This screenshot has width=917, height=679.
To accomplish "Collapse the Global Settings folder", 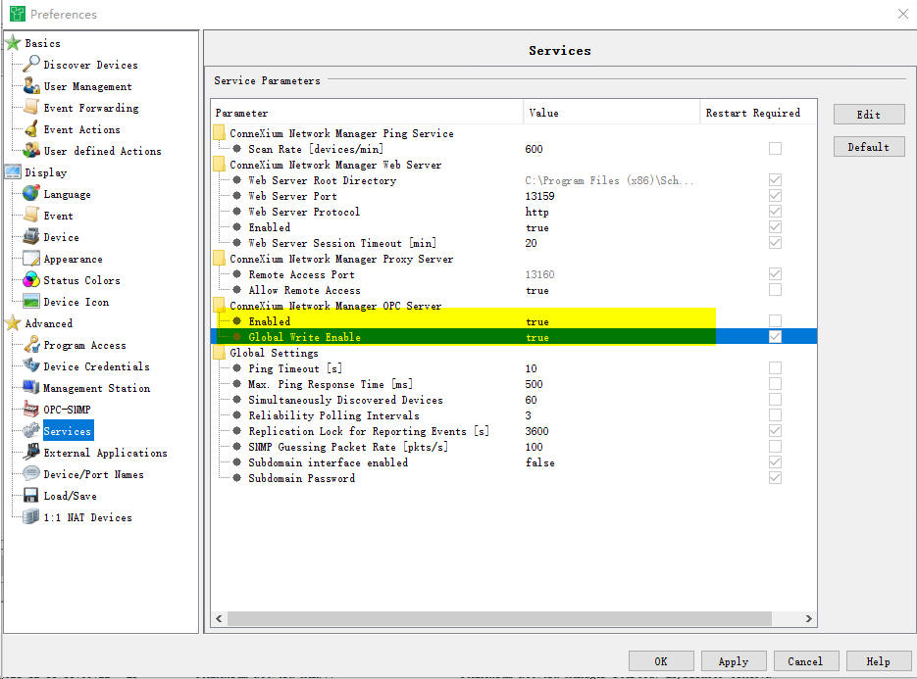I will 220,353.
